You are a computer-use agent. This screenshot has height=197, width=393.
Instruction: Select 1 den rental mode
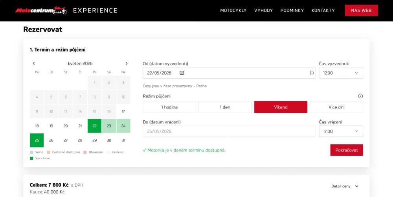(225, 107)
